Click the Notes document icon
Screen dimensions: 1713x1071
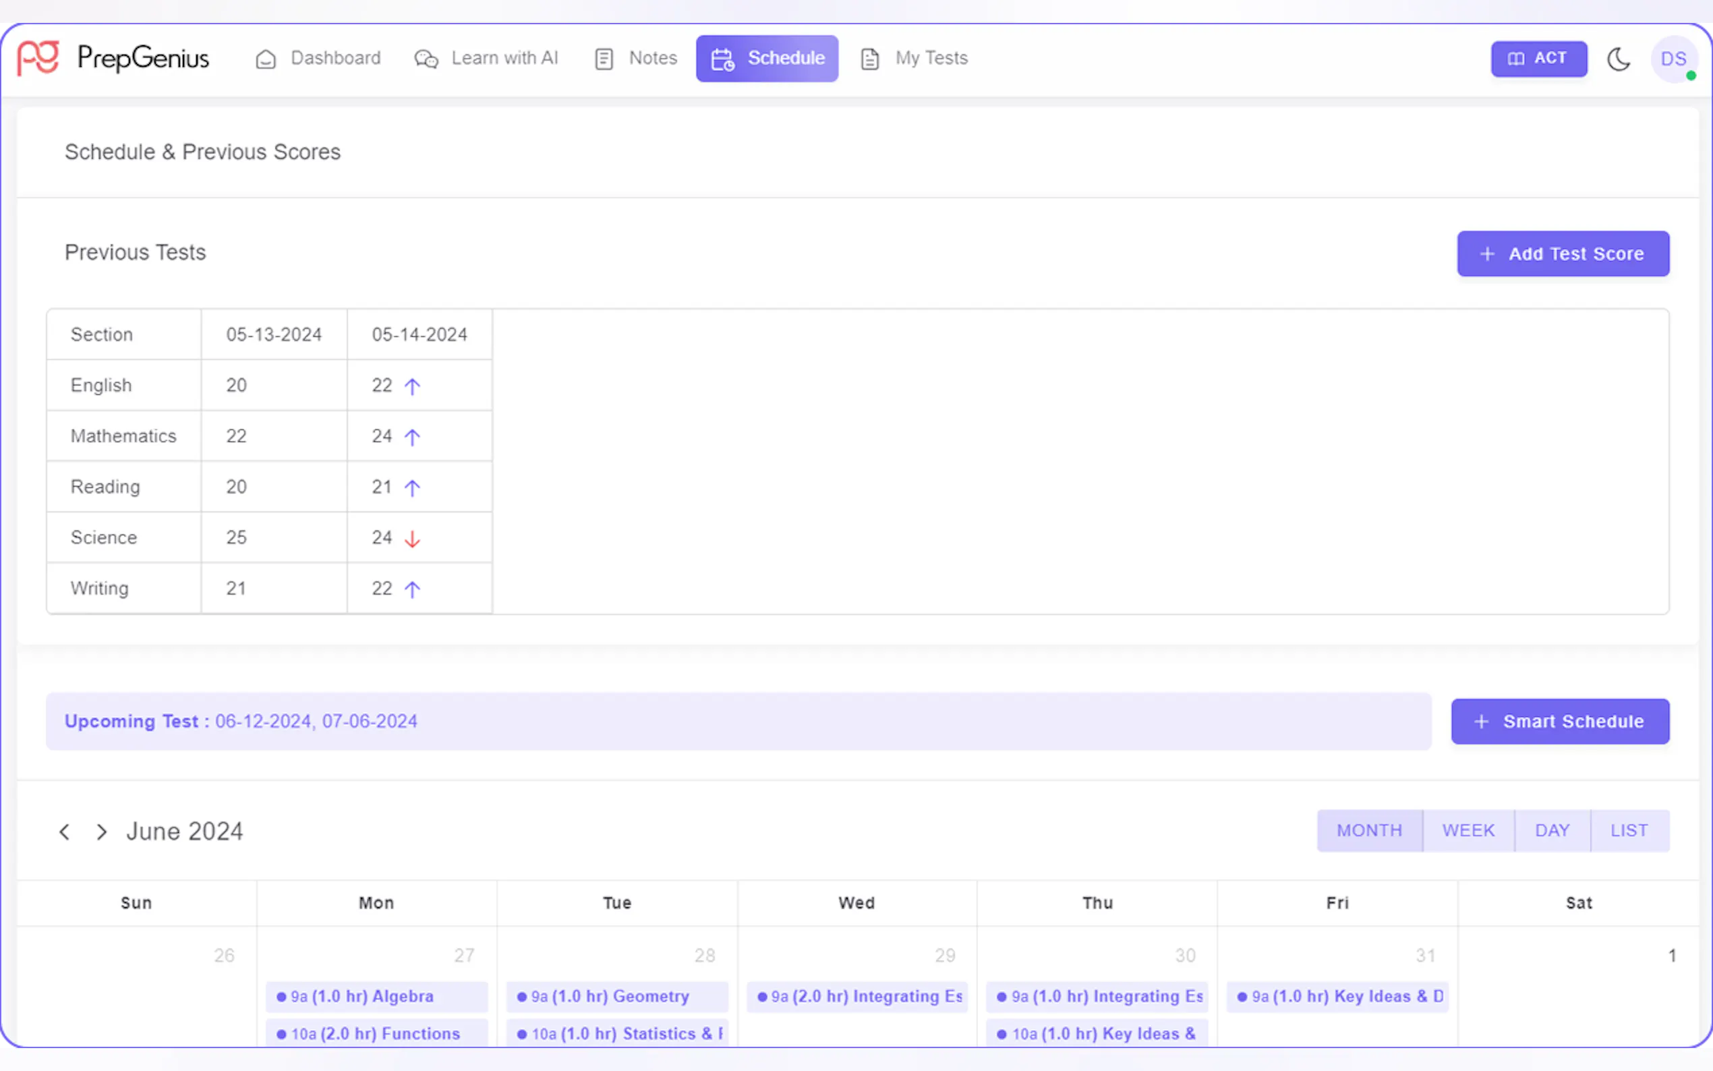(x=604, y=59)
